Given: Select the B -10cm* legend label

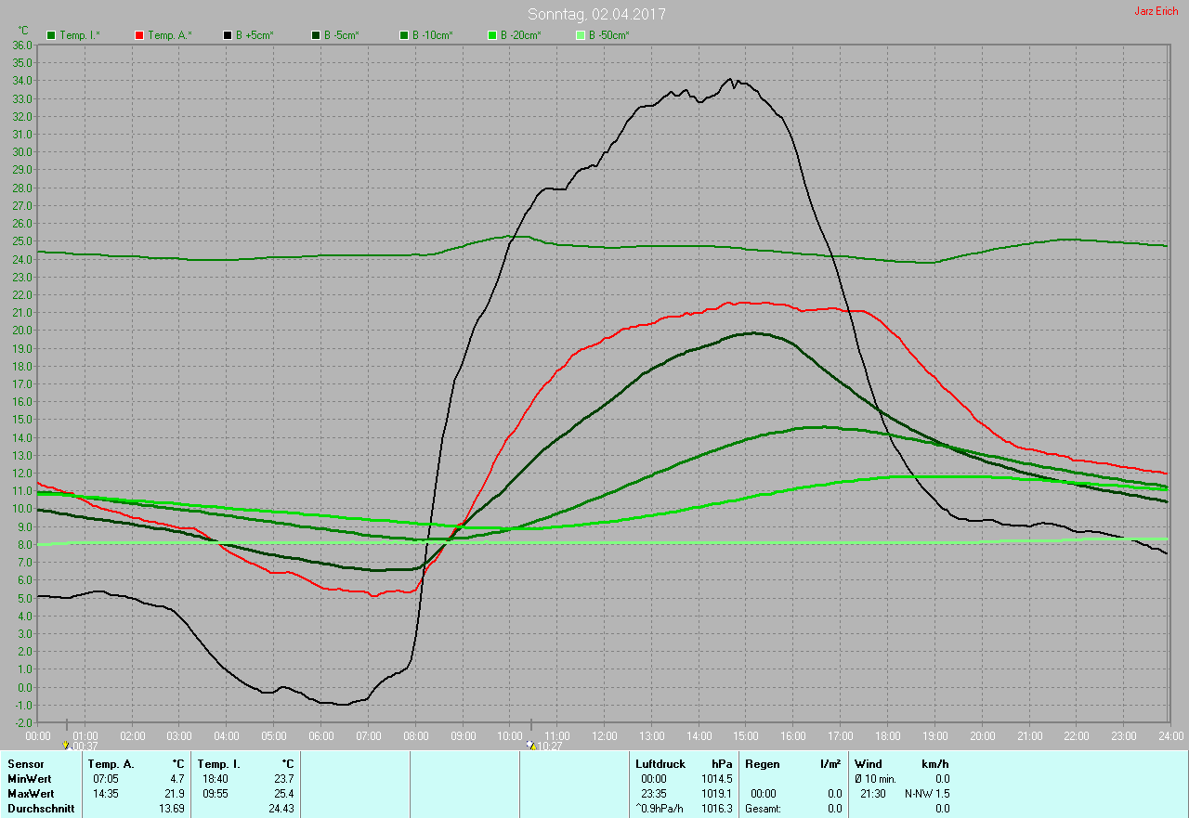Looking at the screenshot, I should 433,35.
